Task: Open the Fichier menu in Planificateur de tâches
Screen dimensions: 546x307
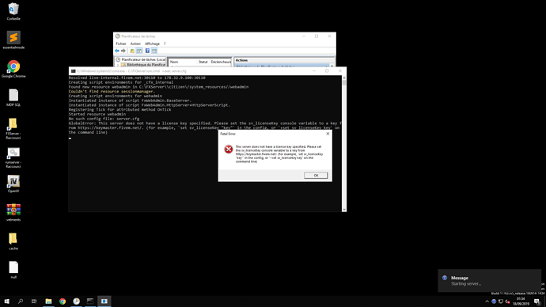Action: (121, 44)
